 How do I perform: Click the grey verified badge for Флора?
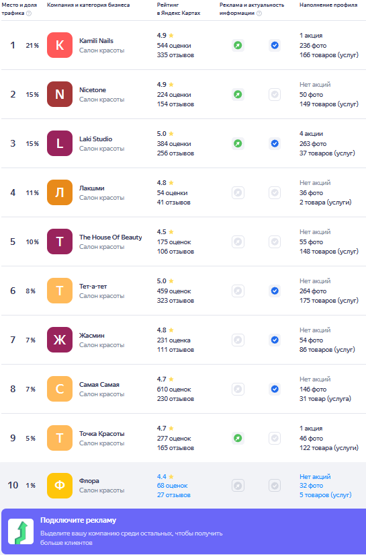[275, 486]
